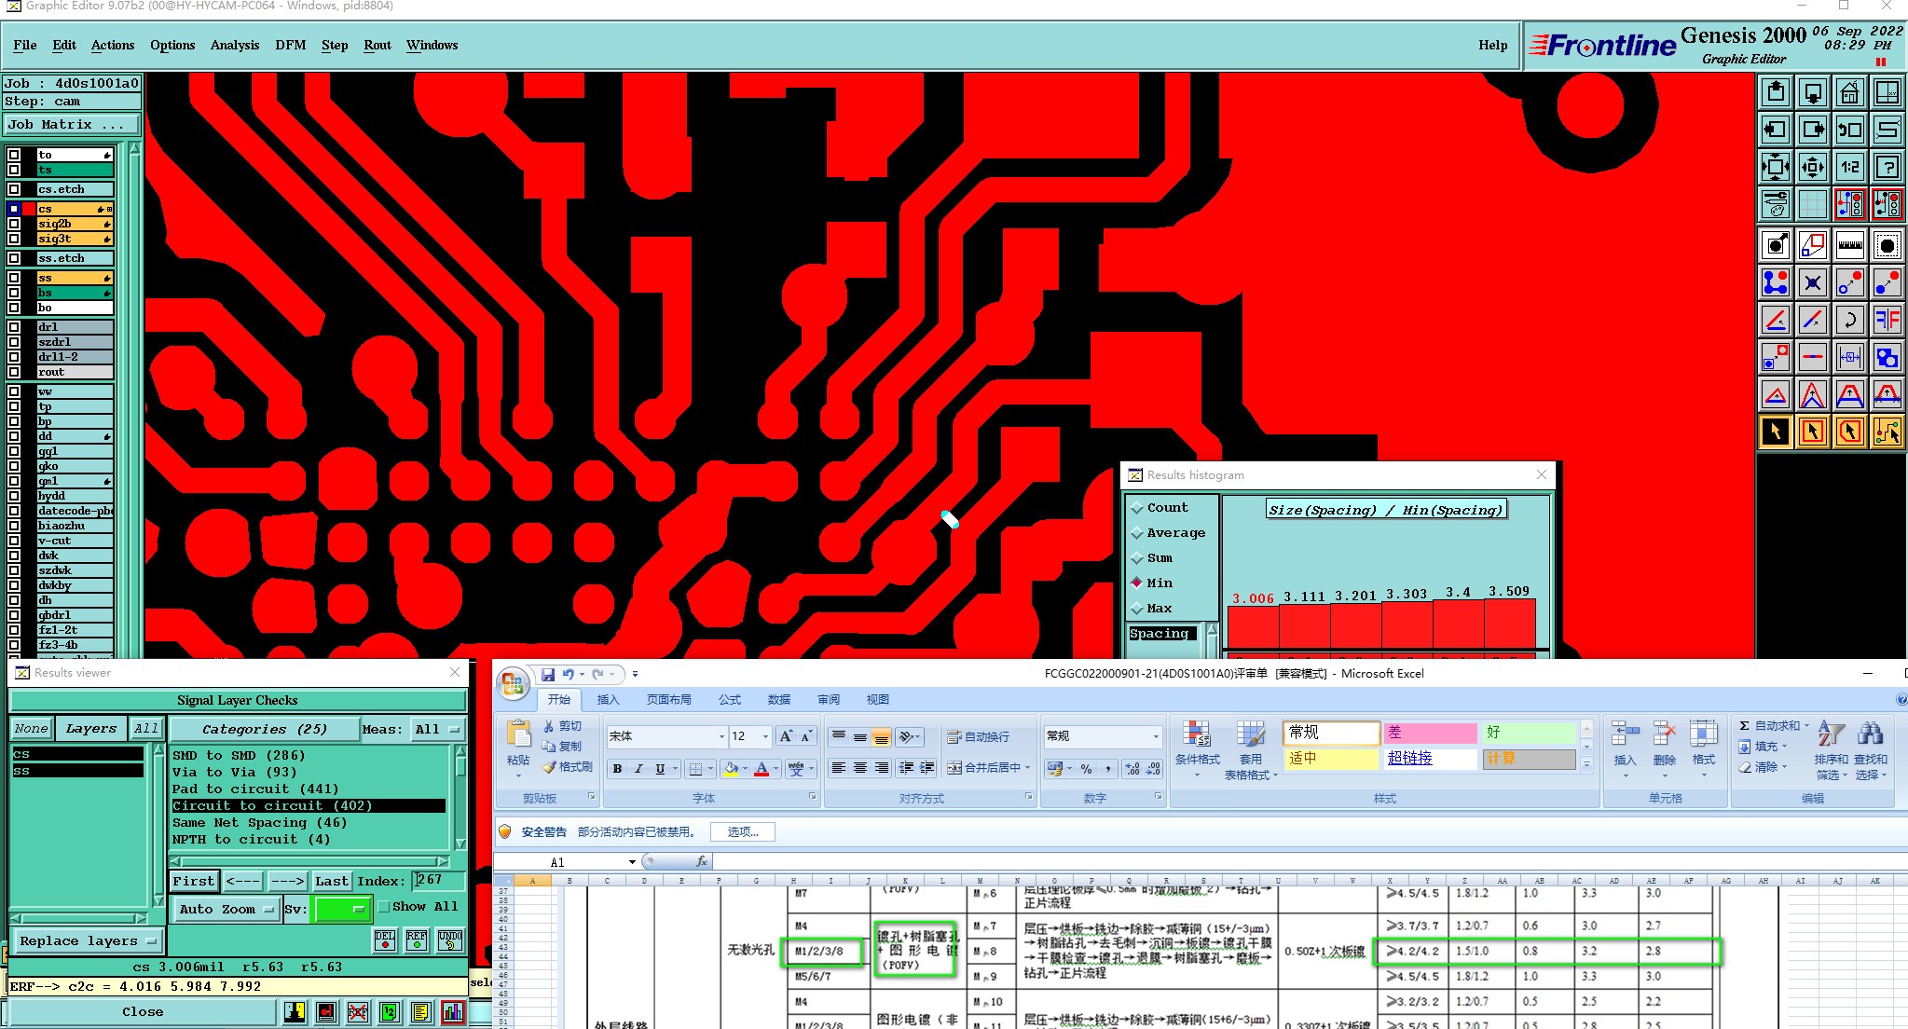The image size is (1908, 1029).
Task: Click the Increase Font Size icon
Action: tap(786, 736)
